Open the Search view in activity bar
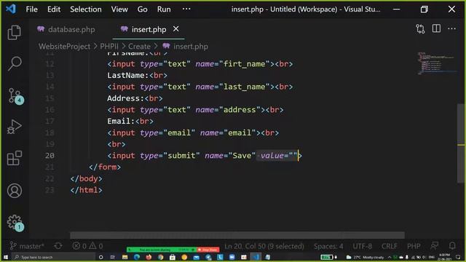The width and height of the screenshot is (466, 262). [x=14, y=63]
